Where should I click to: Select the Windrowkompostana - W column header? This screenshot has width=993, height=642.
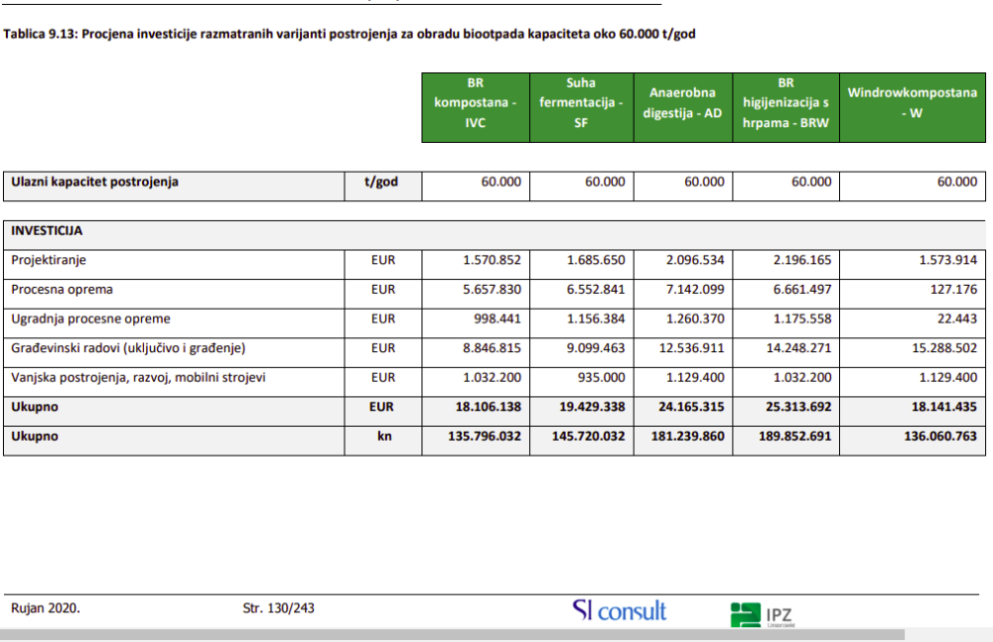pyautogui.click(x=911, y=103)
